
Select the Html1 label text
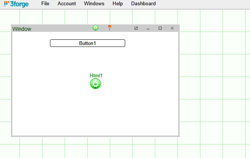tap(96, 75)
